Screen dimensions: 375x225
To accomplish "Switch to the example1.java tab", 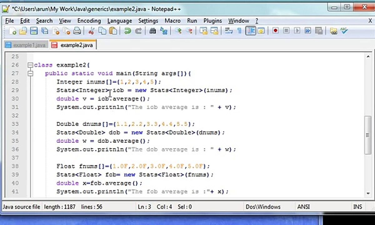I will [x=25, y=45].
